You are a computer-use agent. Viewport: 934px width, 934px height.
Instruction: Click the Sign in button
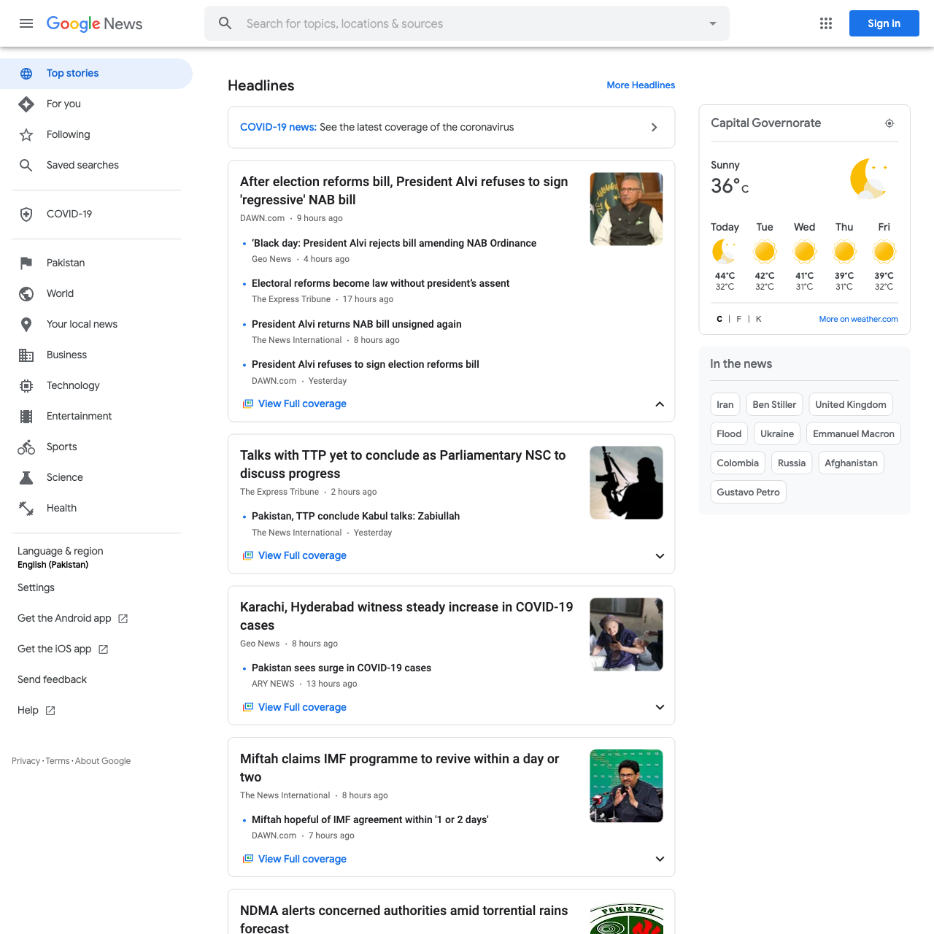(x=884, y=23)
